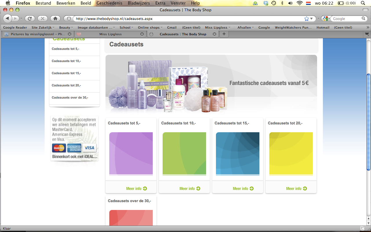Expand the Image databanken bookmark folder

(96, 28)
